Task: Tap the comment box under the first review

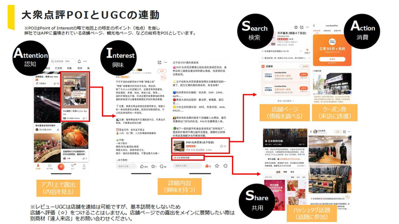Action: (x=127, y=167)
